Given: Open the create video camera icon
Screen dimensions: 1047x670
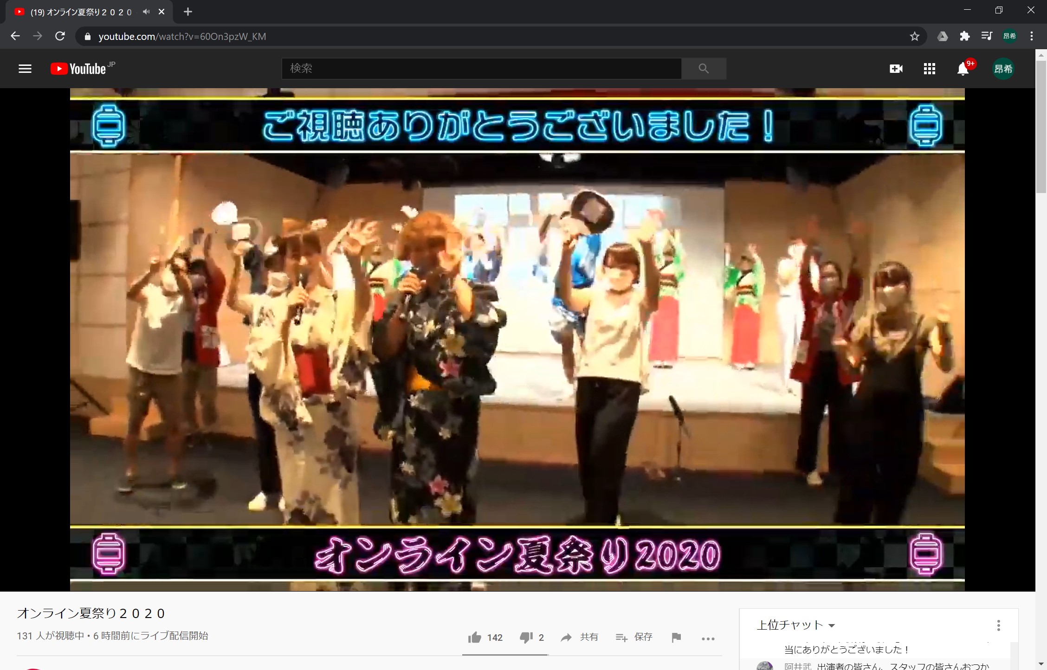Looking at the screenshot, I should pyautogui.click(x=896, y=69).
